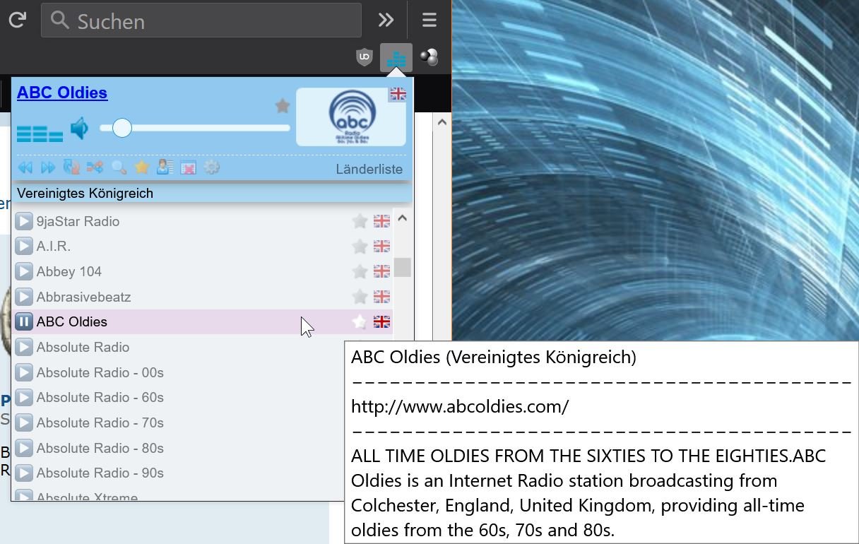Image resolution: width=859 pixels, height=544 pixels.
Task: Toggle the ABC Oldies row favorite star
Action: (x=360, y=321)
